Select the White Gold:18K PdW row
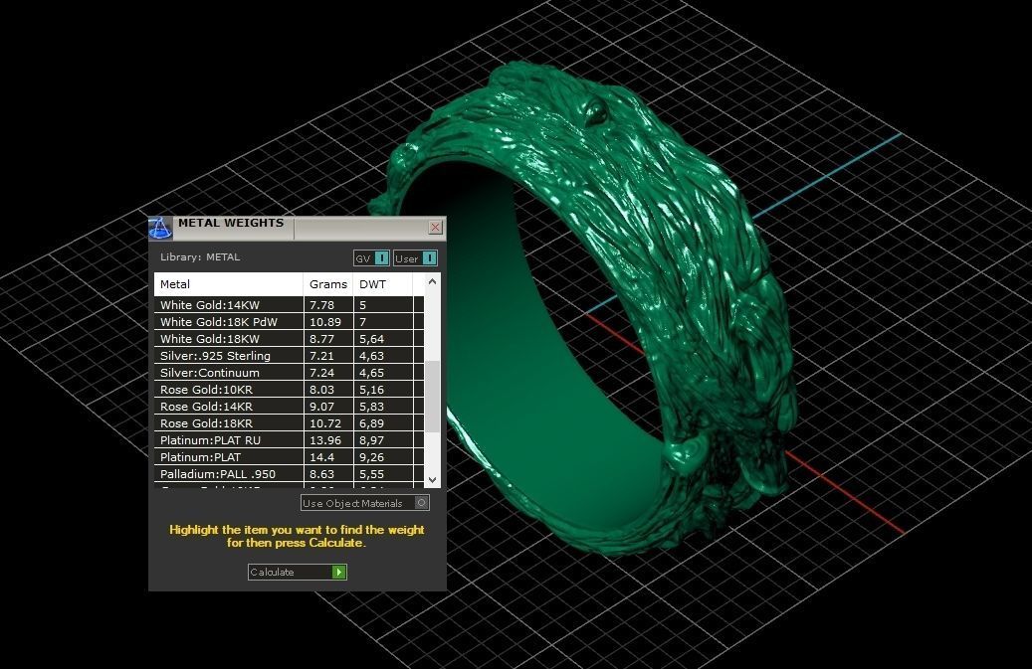The height and width of the screenshot is (669, 1032). (289, 322)
